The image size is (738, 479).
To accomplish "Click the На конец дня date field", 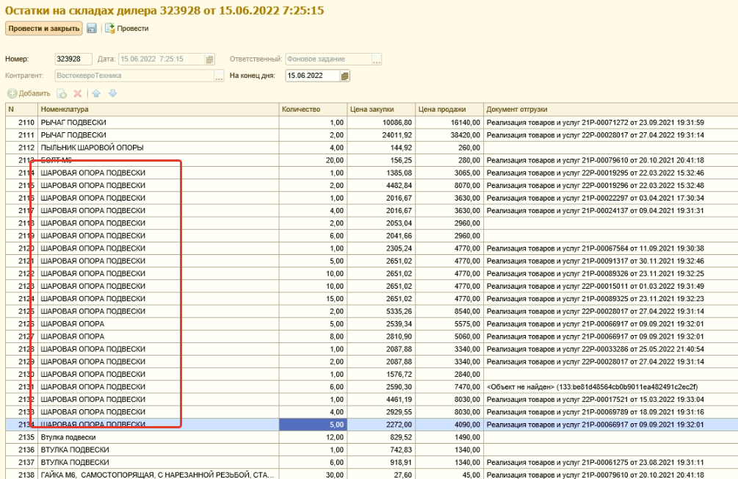I will 311,76.
